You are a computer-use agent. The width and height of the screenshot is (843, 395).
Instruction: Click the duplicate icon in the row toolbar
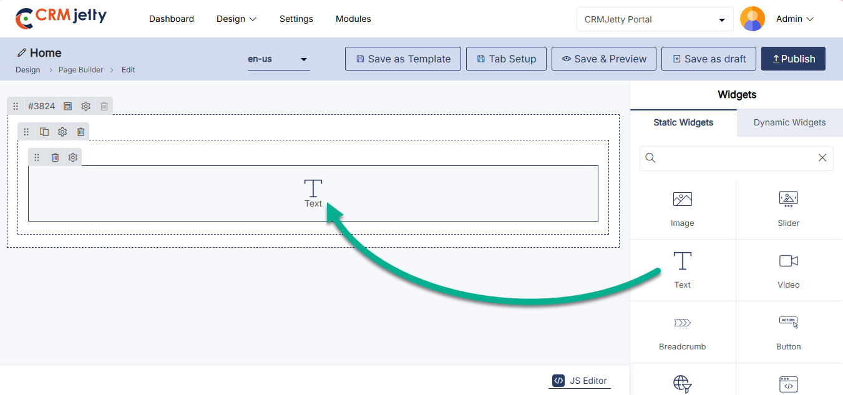44,132
